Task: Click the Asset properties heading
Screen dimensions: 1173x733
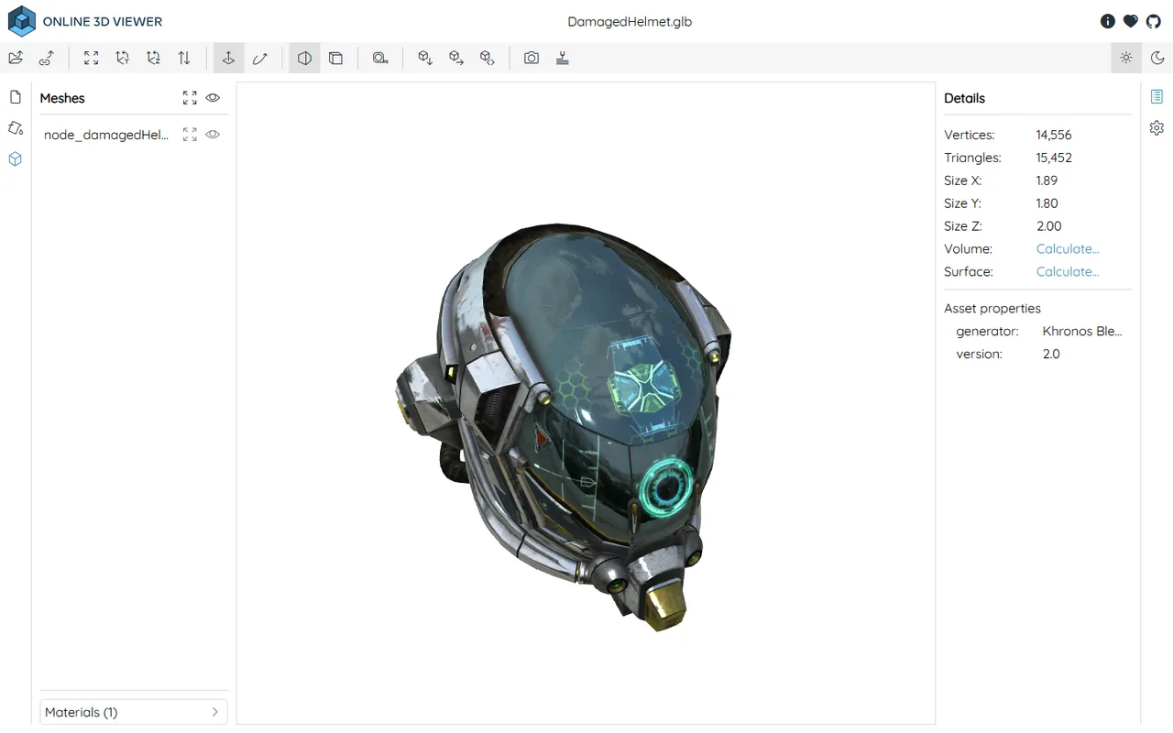Action: click(992, 309)
